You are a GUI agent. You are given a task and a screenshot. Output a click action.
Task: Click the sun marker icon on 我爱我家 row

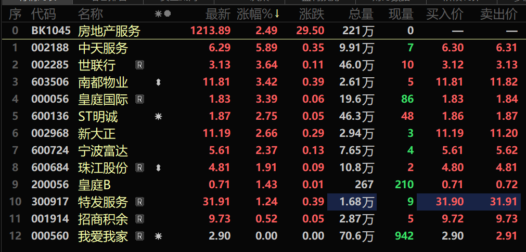point(158,236)
